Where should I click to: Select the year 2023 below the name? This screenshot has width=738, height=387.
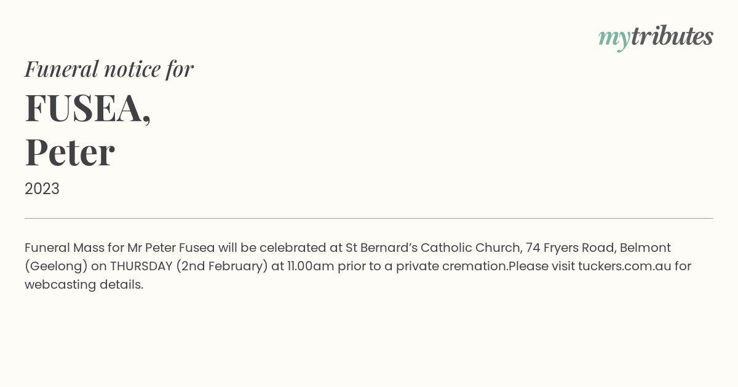tap(42, 189)
